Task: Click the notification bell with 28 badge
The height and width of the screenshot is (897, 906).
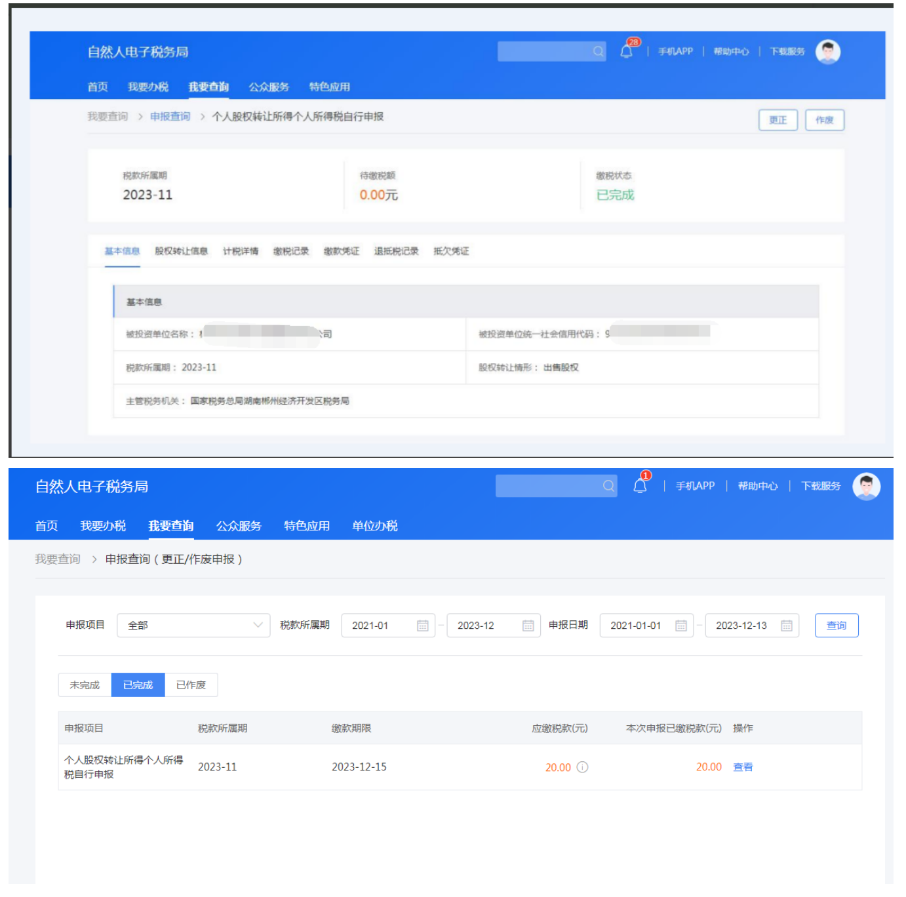Action: (x=627, y=51)
